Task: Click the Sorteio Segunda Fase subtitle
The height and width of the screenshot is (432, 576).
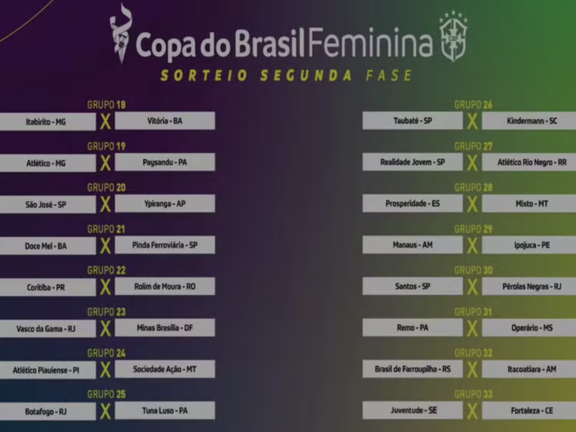Action: click(286, 76)
